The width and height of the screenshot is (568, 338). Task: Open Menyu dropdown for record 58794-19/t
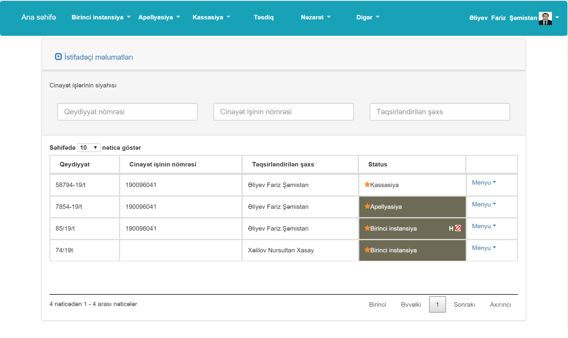(x=484, y=183)
